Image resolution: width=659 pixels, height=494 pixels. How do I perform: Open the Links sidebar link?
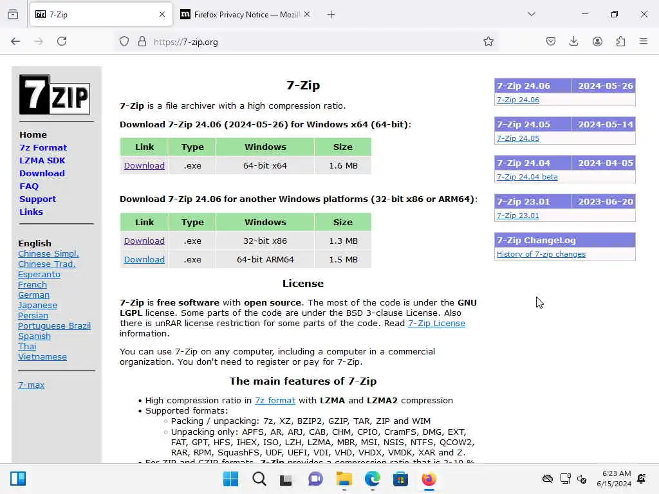click(31, 212)
